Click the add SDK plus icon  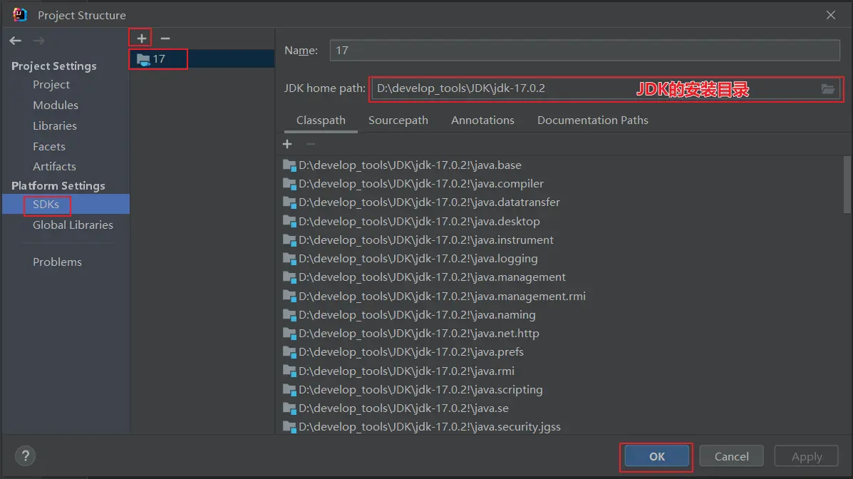pyautogui.click(x=141, y=38)
